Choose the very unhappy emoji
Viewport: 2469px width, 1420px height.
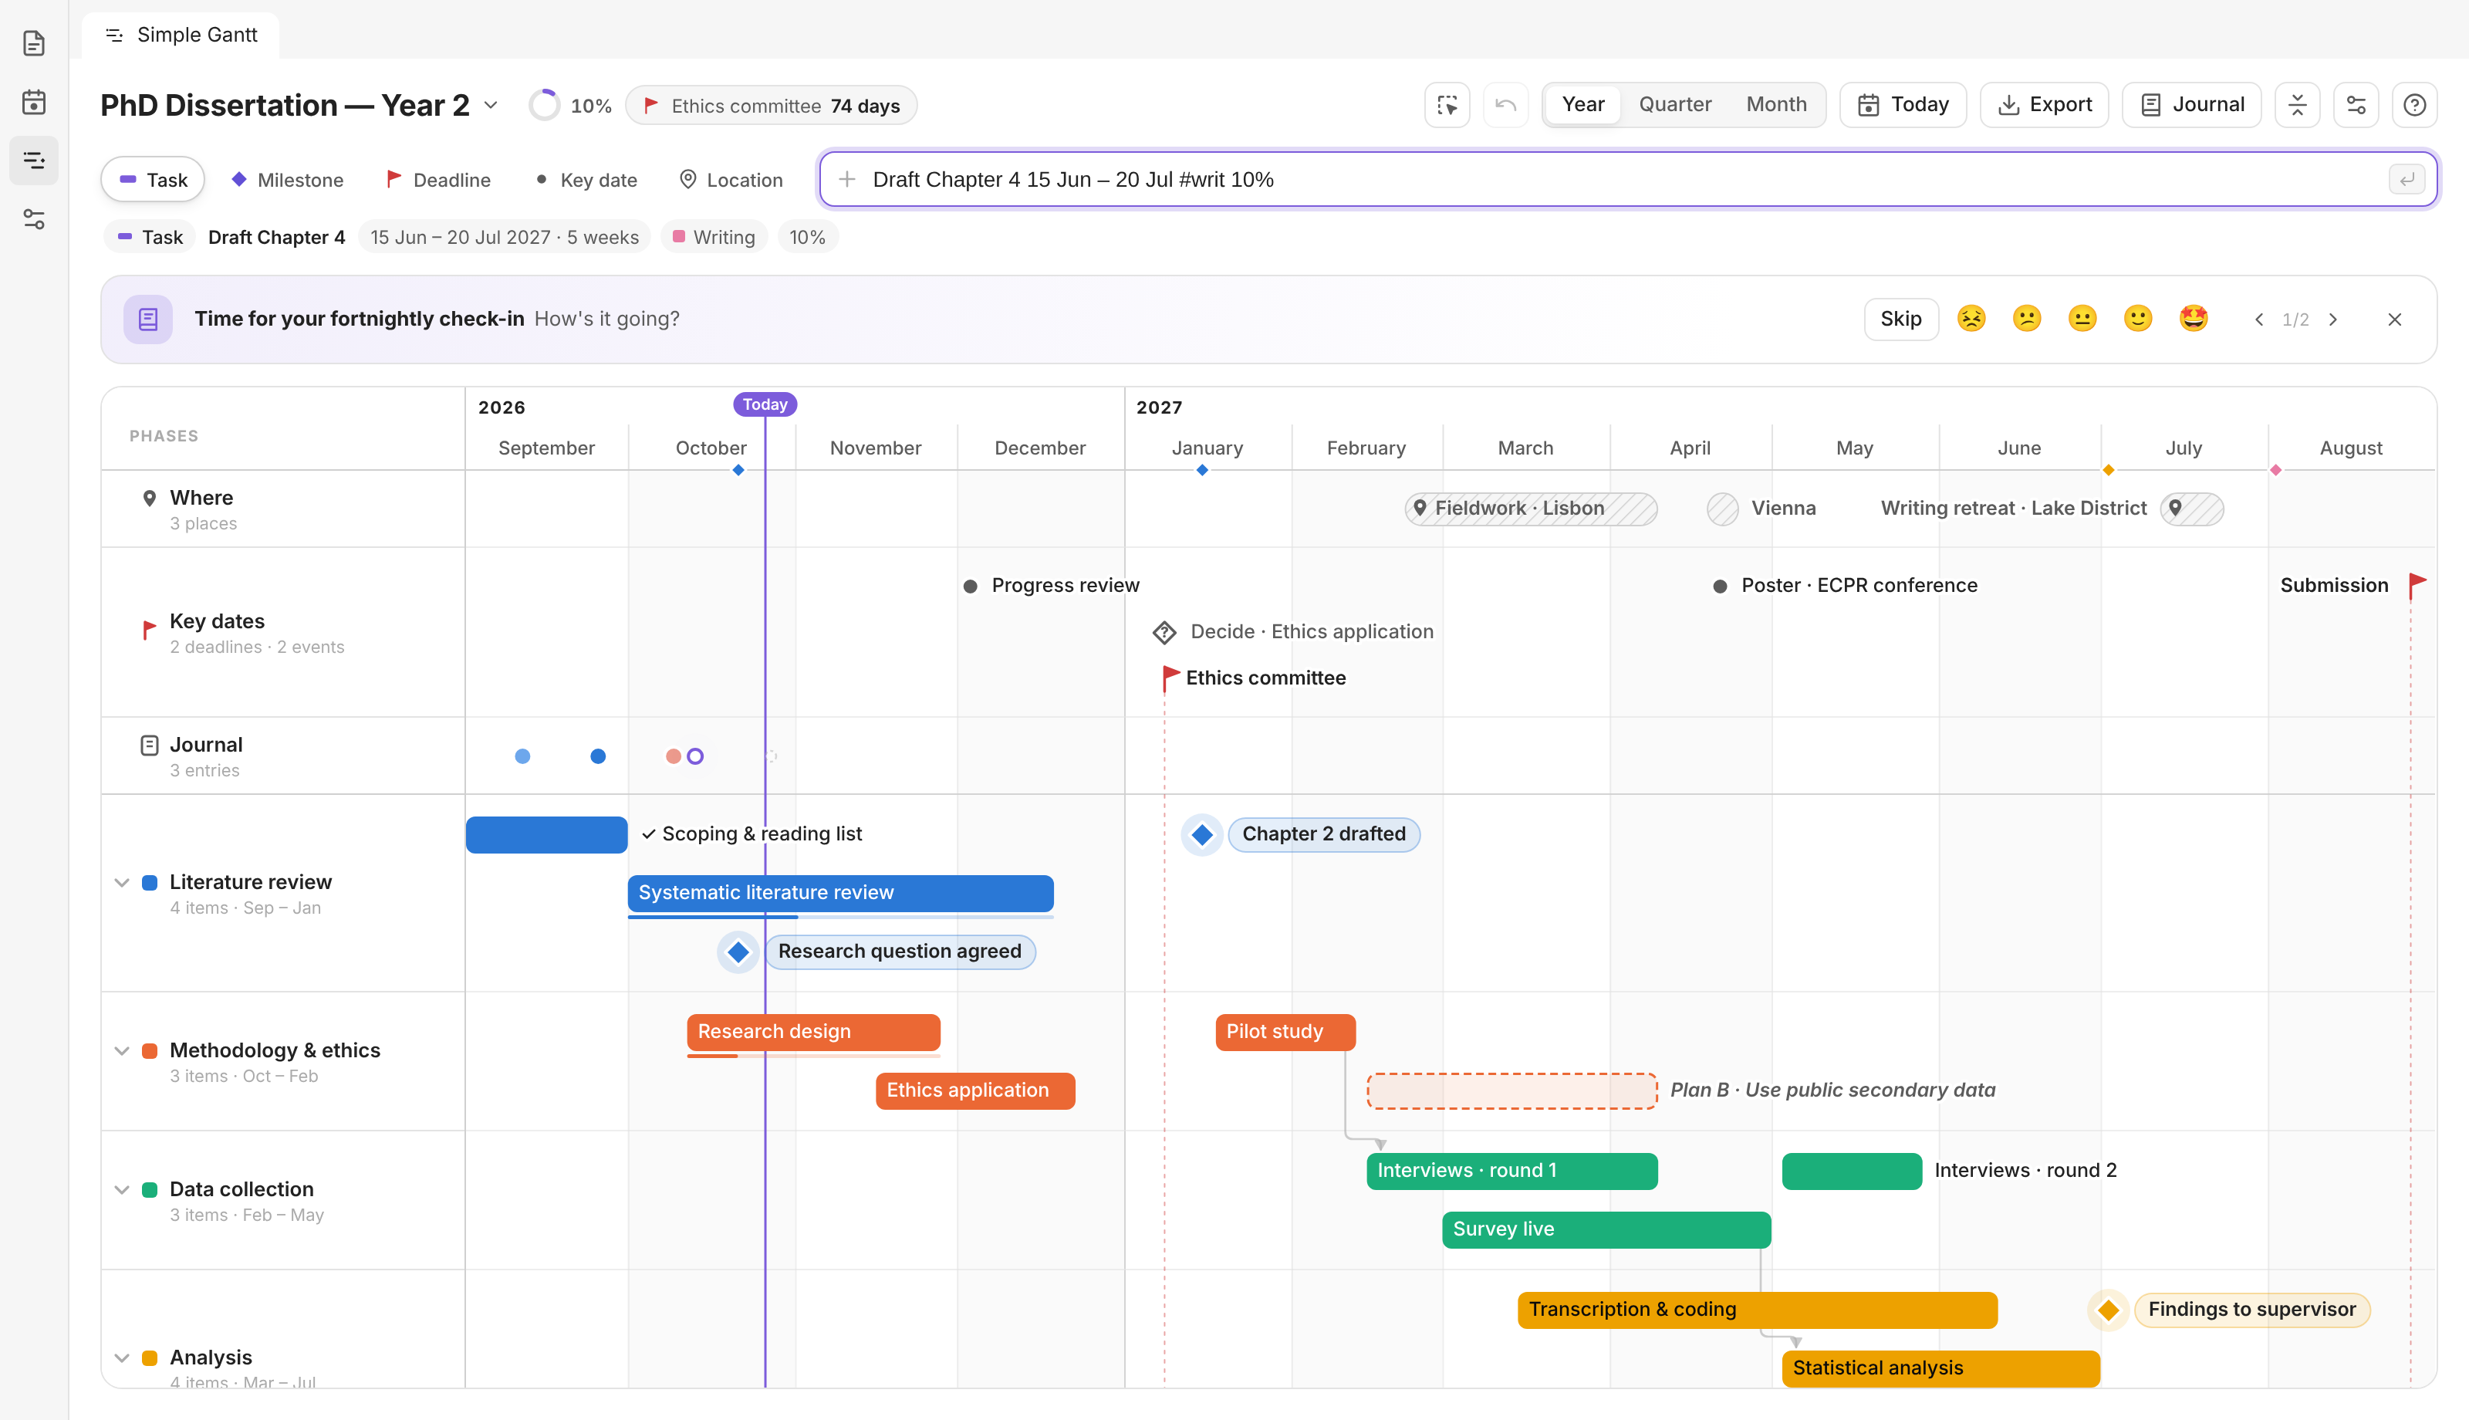1971,319
